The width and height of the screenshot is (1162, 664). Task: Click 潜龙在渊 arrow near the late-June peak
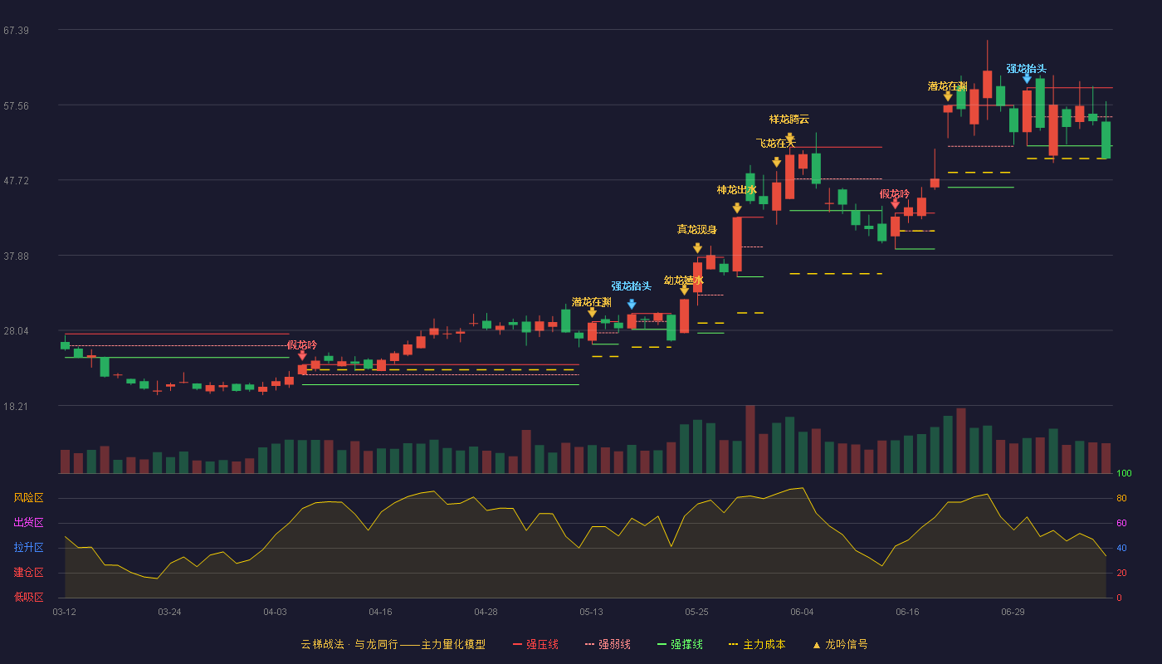coord(948,96)
